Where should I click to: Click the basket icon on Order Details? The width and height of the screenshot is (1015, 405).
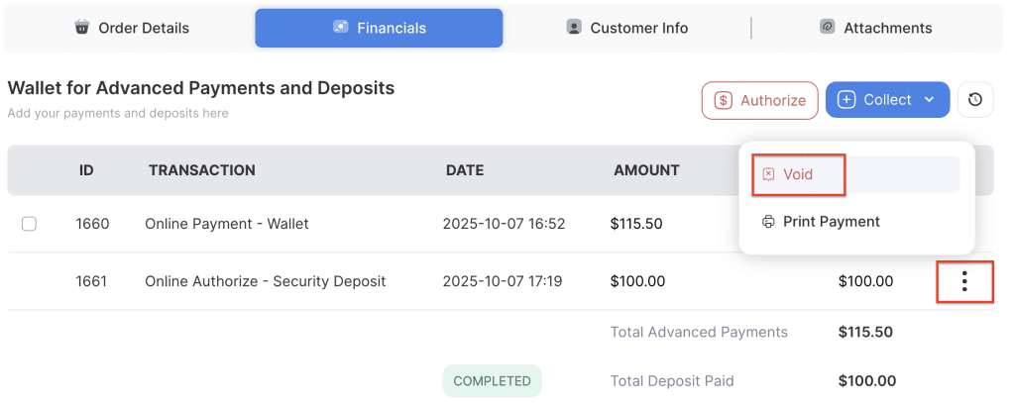[82, 28]
